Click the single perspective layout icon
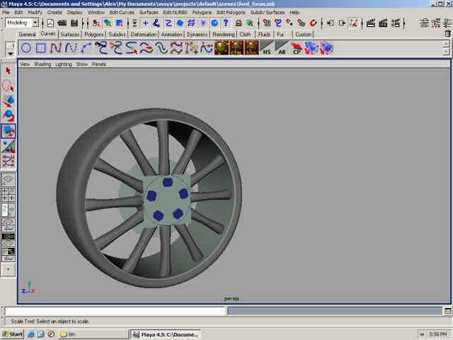Screen dimensions: 453x340 [x=8, y=180]
